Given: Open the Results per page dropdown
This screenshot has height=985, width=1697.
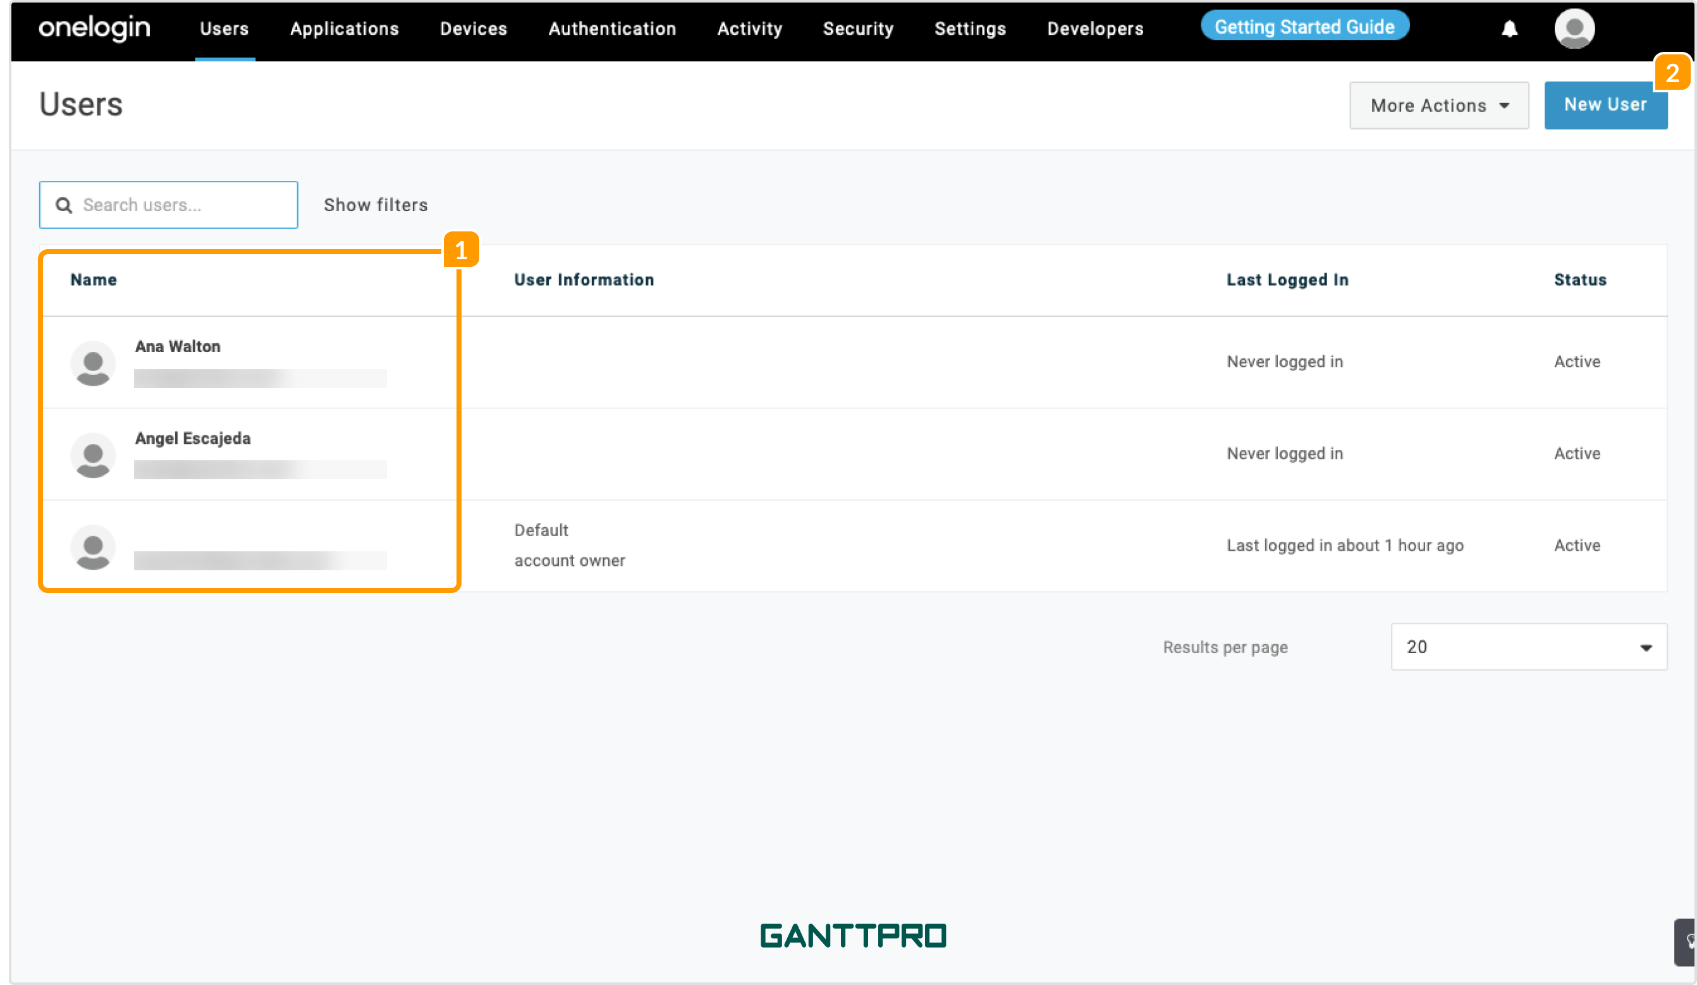Looking at the screenshot, I should tap(1529, 646).
